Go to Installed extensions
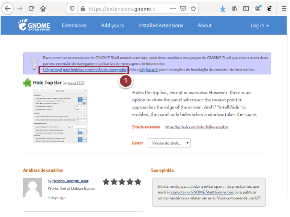Image resolution: width=290 pixels, height=217 pixels. point(161,25)
